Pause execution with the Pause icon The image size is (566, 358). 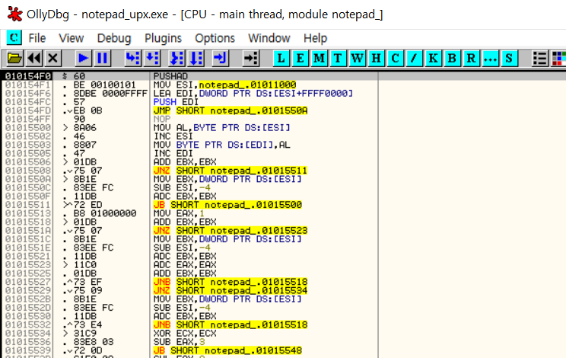click(103, 58)
